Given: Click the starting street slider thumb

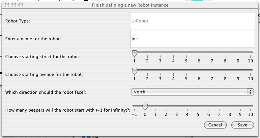Looking at the screenshot, I should [x=134, y=53].
